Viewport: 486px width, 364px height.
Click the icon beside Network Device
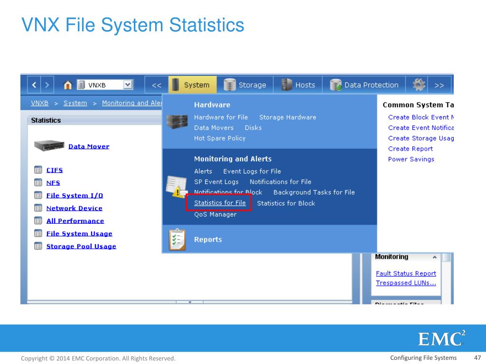pyautogui.click(x=38, y=208)
